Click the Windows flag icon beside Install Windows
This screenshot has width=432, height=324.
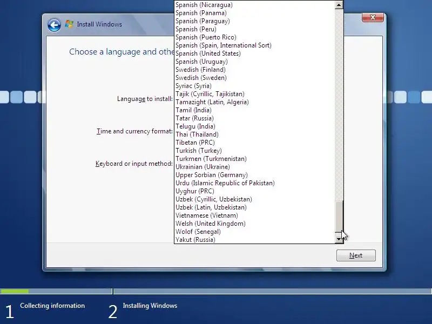click(x=69, y=24)
